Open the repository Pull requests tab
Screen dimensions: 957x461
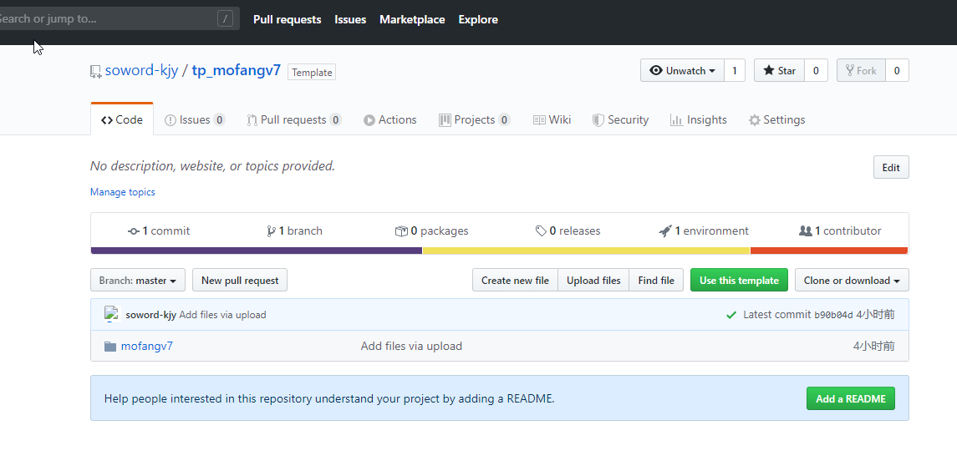pos(293,120)
